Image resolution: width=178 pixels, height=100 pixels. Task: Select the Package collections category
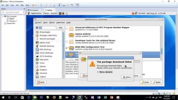click(x=49, y=36)
